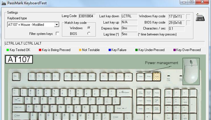Click the PassMark KeyboardTest title bar icon
211x120 pixels.
click(x=4, y=3)
